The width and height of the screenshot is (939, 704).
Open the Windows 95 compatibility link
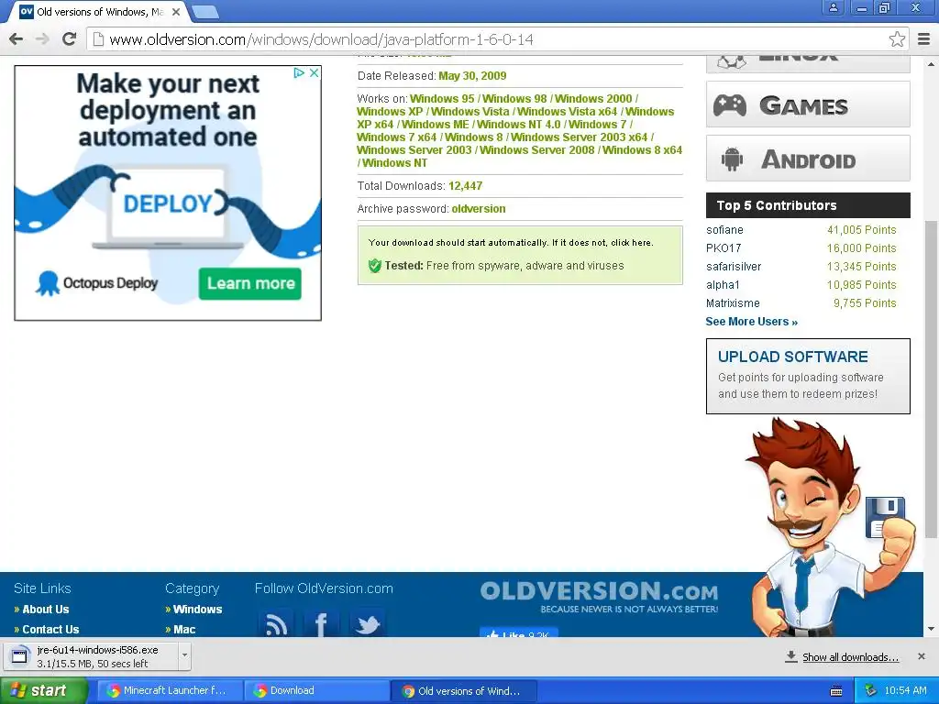442,99
